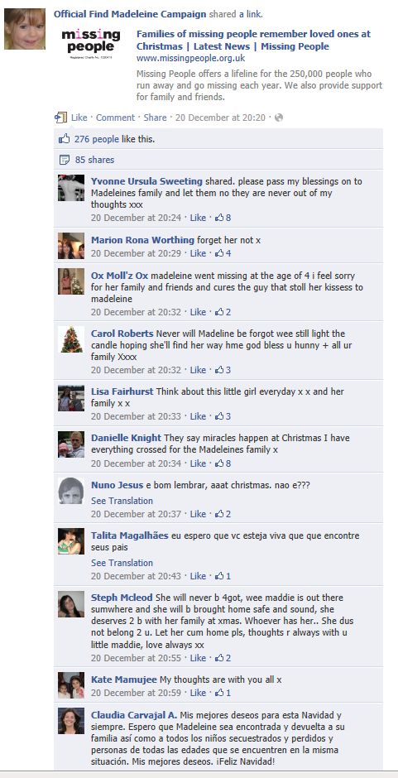Click thumbs-up count on Yvonne Ursula Sweeting's comment
398x778 pixels.
[x=223, y=218]
